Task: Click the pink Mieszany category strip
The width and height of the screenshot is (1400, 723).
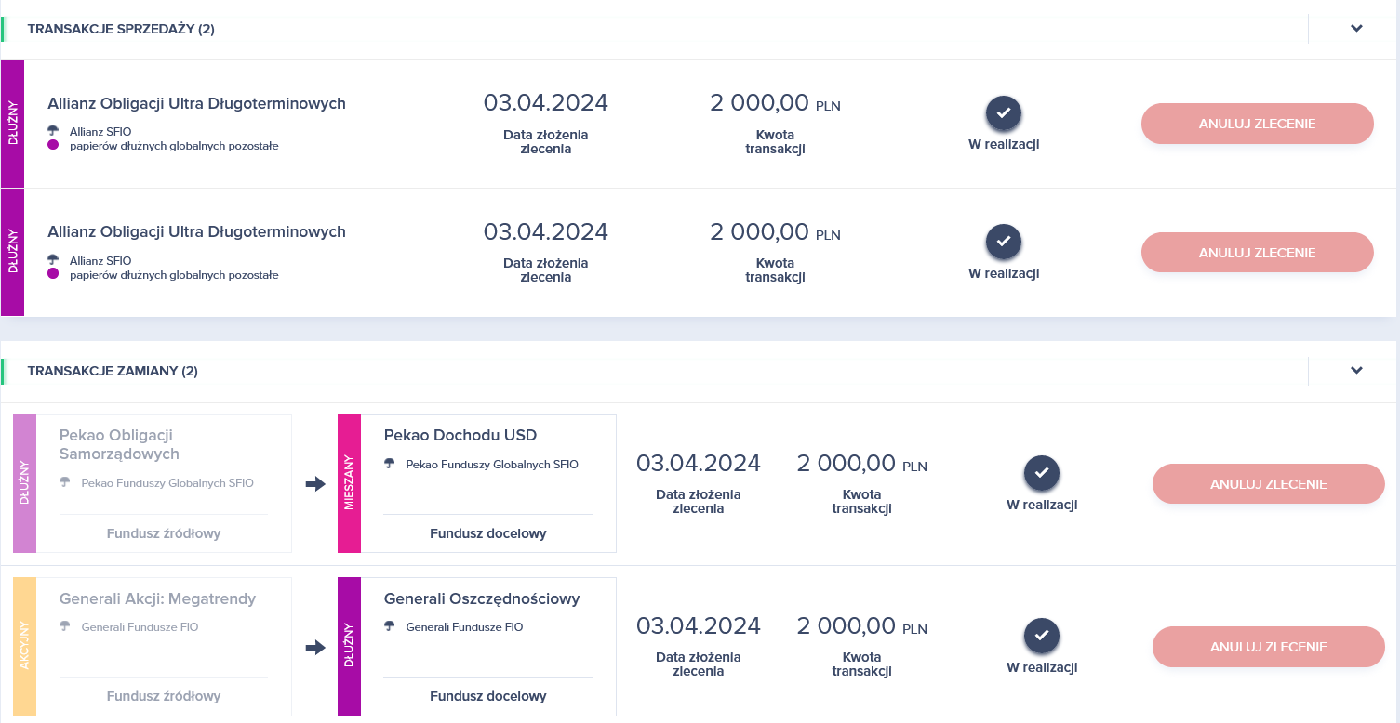Action: click(x=349, y=483)
